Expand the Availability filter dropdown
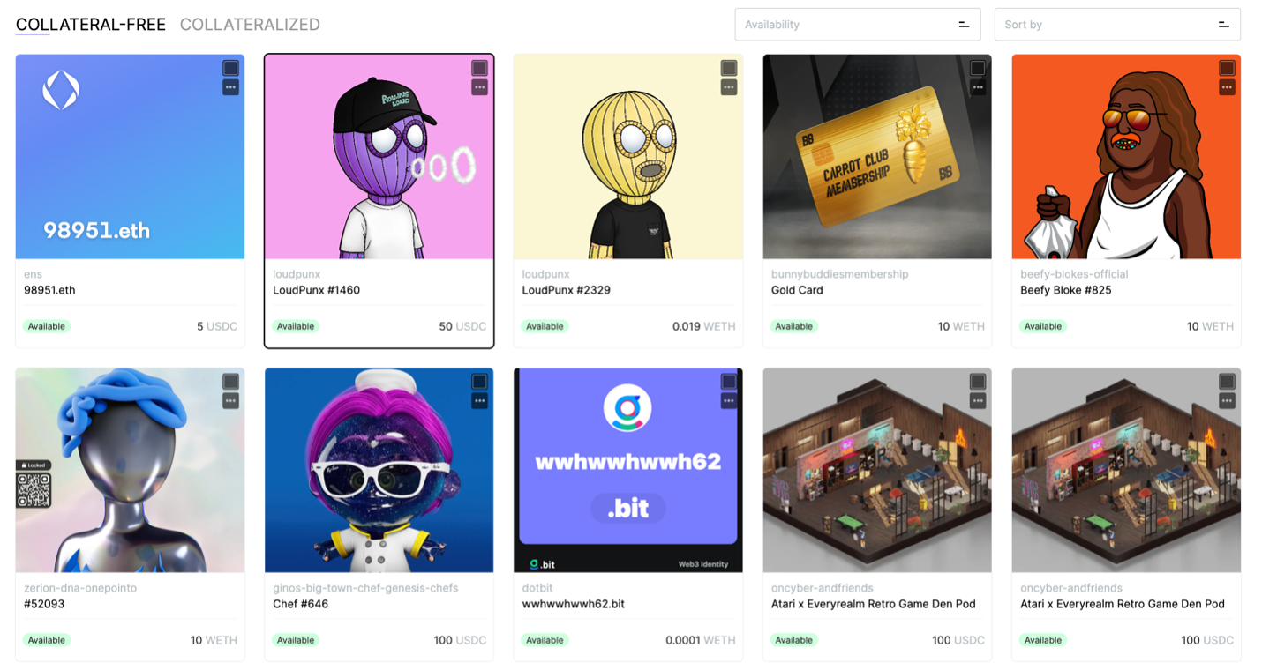The image size is (1262, 670). 858,25
